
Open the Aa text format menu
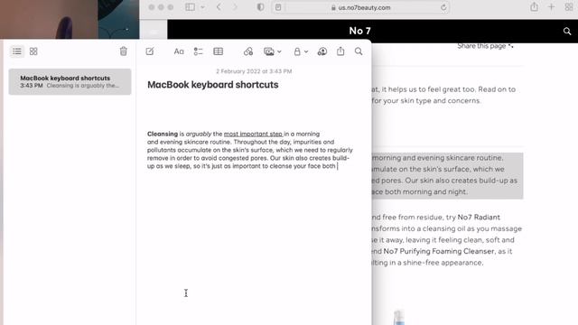pos(179,51)
